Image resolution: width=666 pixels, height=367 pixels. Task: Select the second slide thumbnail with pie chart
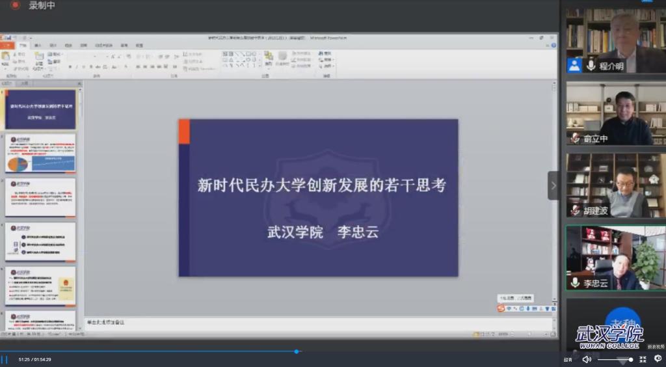point(40,154)
